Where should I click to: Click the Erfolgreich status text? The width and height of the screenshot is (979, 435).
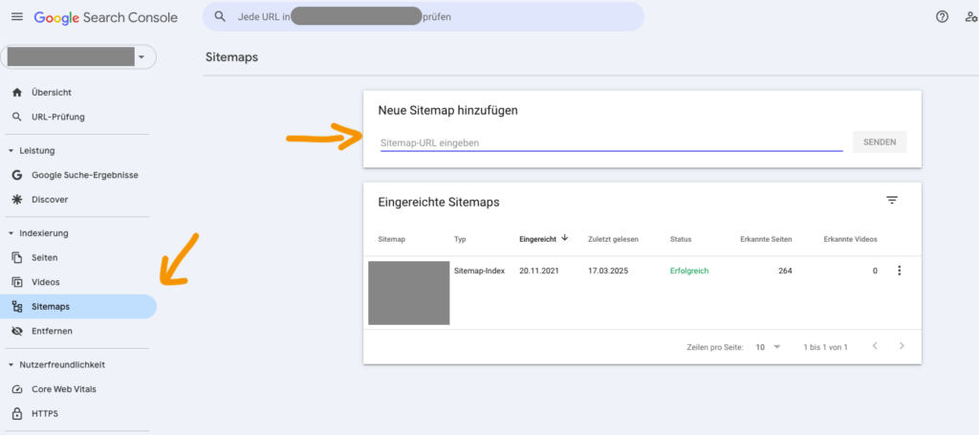(689, 271)
